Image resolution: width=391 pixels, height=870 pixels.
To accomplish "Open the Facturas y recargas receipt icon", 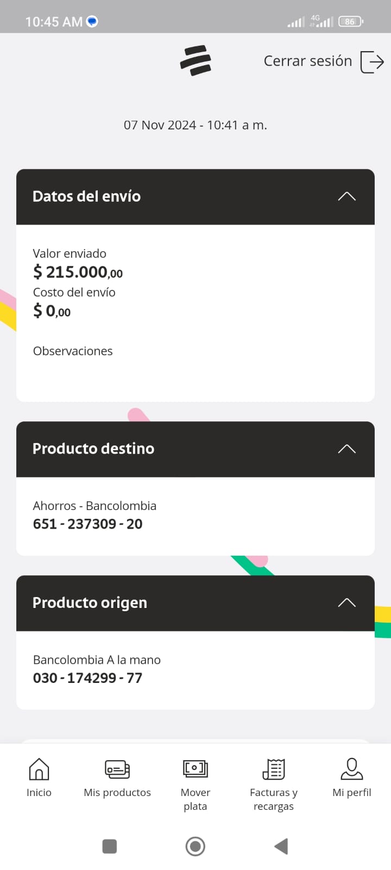I will tap(274, 769).
